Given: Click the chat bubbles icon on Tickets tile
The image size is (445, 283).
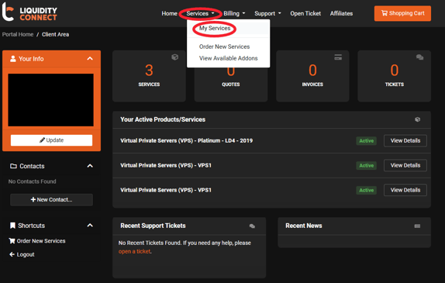Looking at the screenshot, I should point(419,57).
